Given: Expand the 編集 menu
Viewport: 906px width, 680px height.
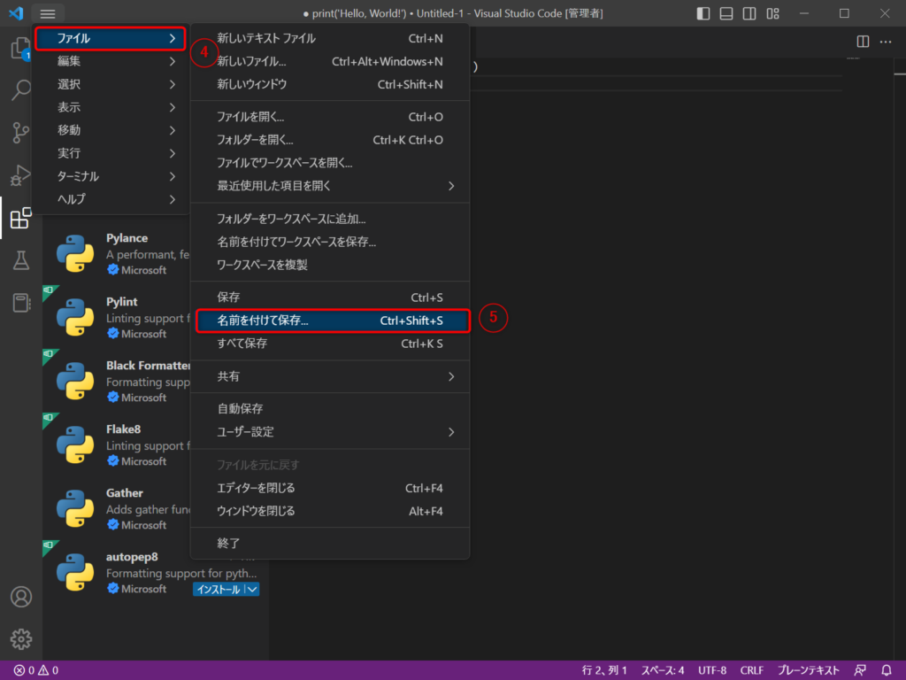Looking at the screenshot, I should click(x=110, y=61).
